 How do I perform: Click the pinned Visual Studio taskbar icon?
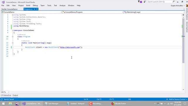pos(17,104)
